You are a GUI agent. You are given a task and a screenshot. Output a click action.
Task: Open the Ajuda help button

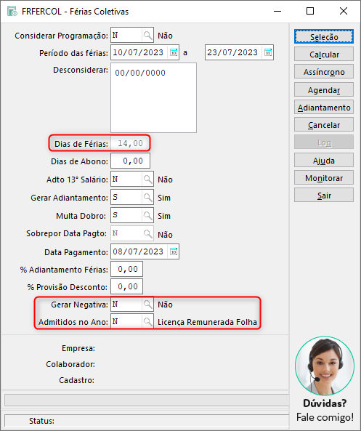coord(324,160)
